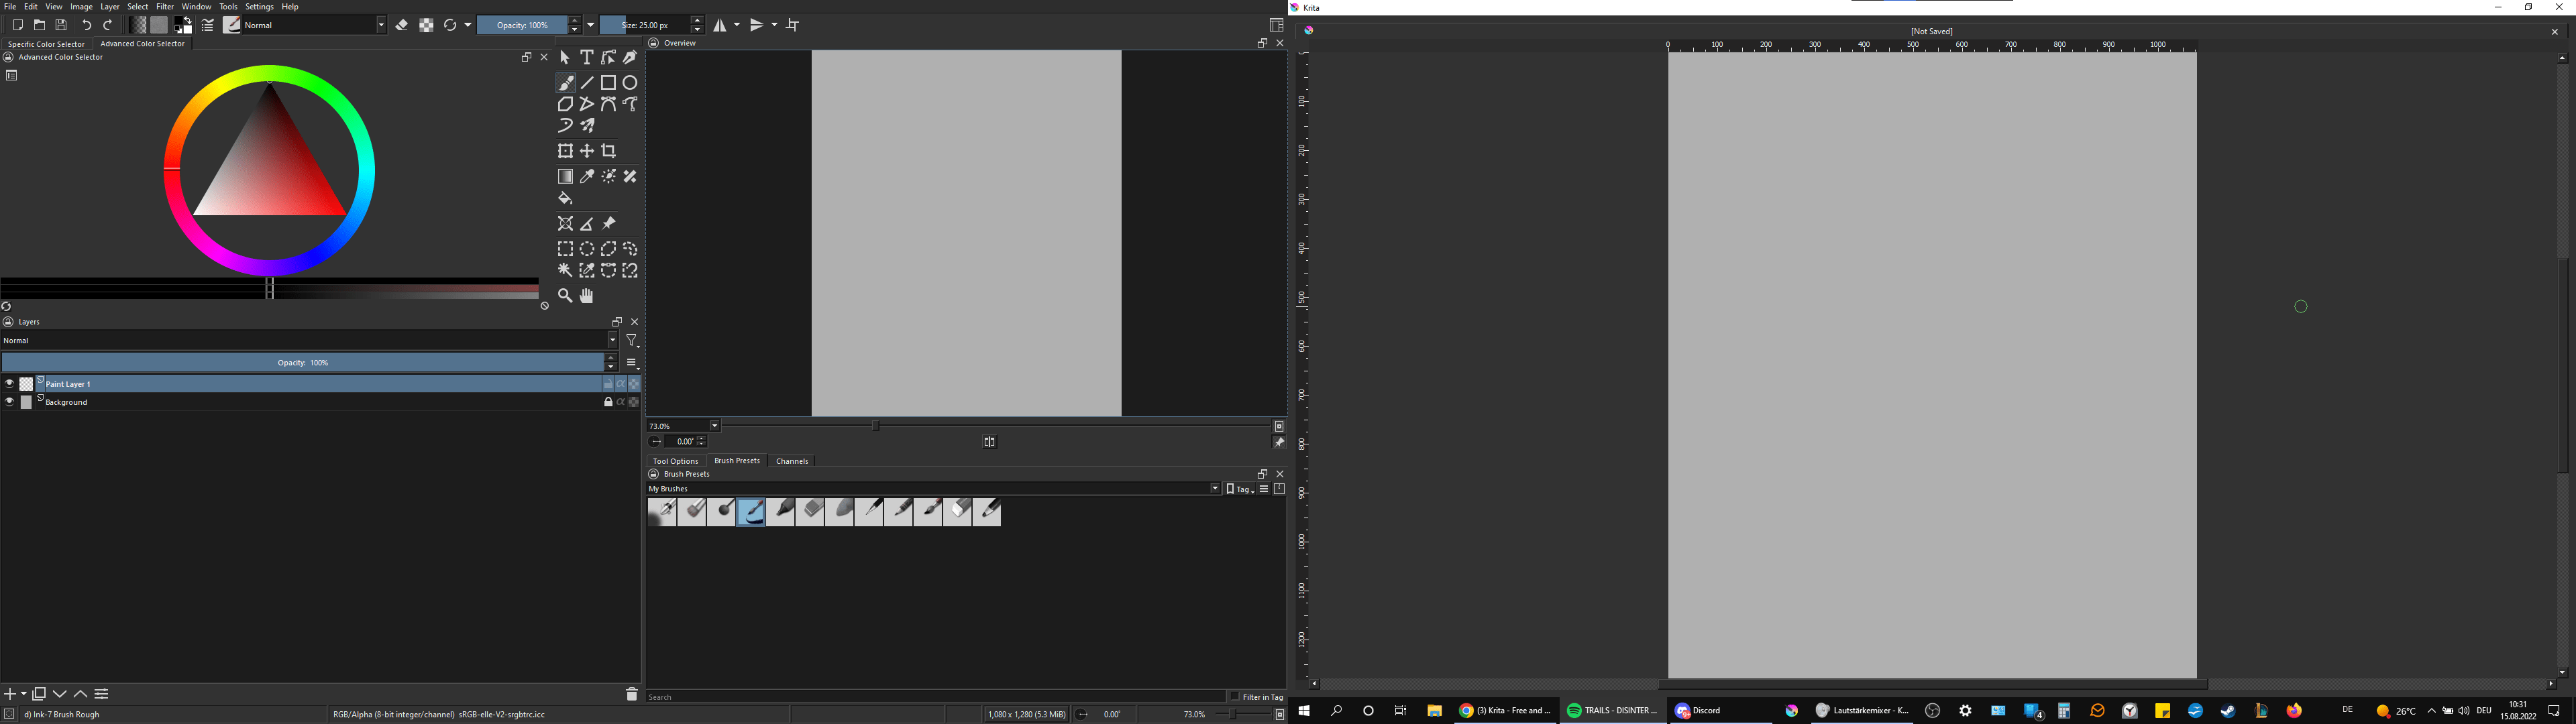Hide the Background layer

(10, 401)
